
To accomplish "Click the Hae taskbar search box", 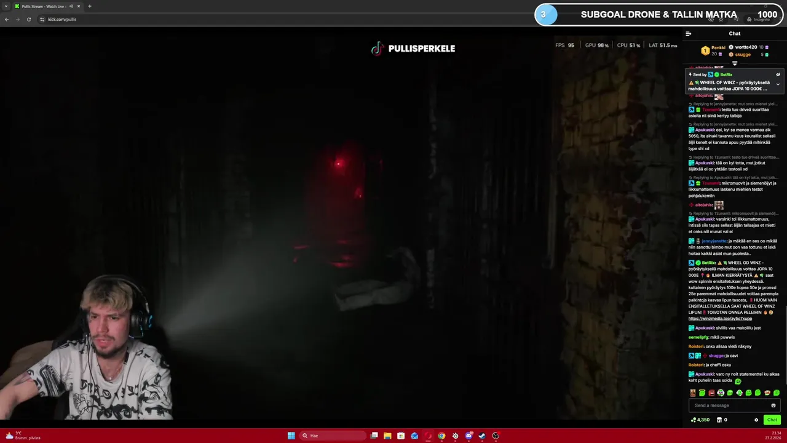I will tap(332, 436).
